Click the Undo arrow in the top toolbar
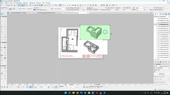 [x=2, y=5]
